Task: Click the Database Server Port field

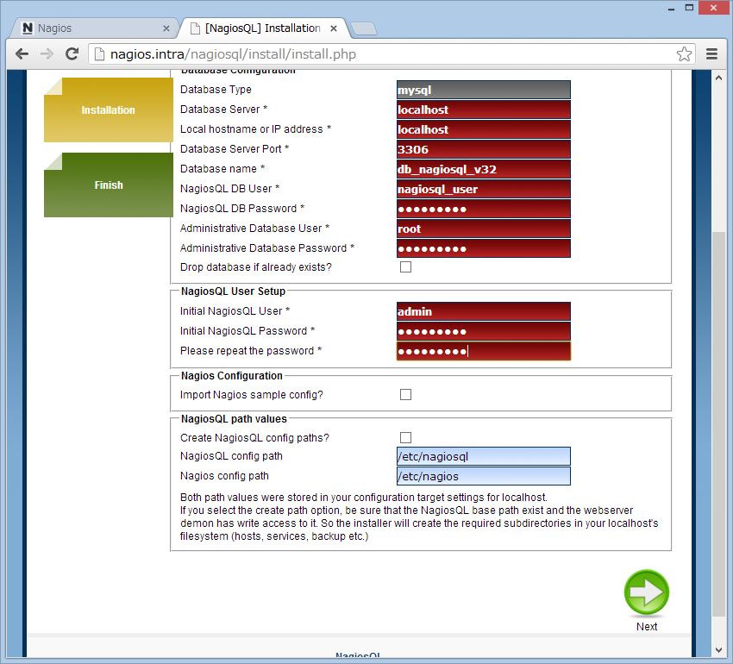Action: tap(484, 149)
